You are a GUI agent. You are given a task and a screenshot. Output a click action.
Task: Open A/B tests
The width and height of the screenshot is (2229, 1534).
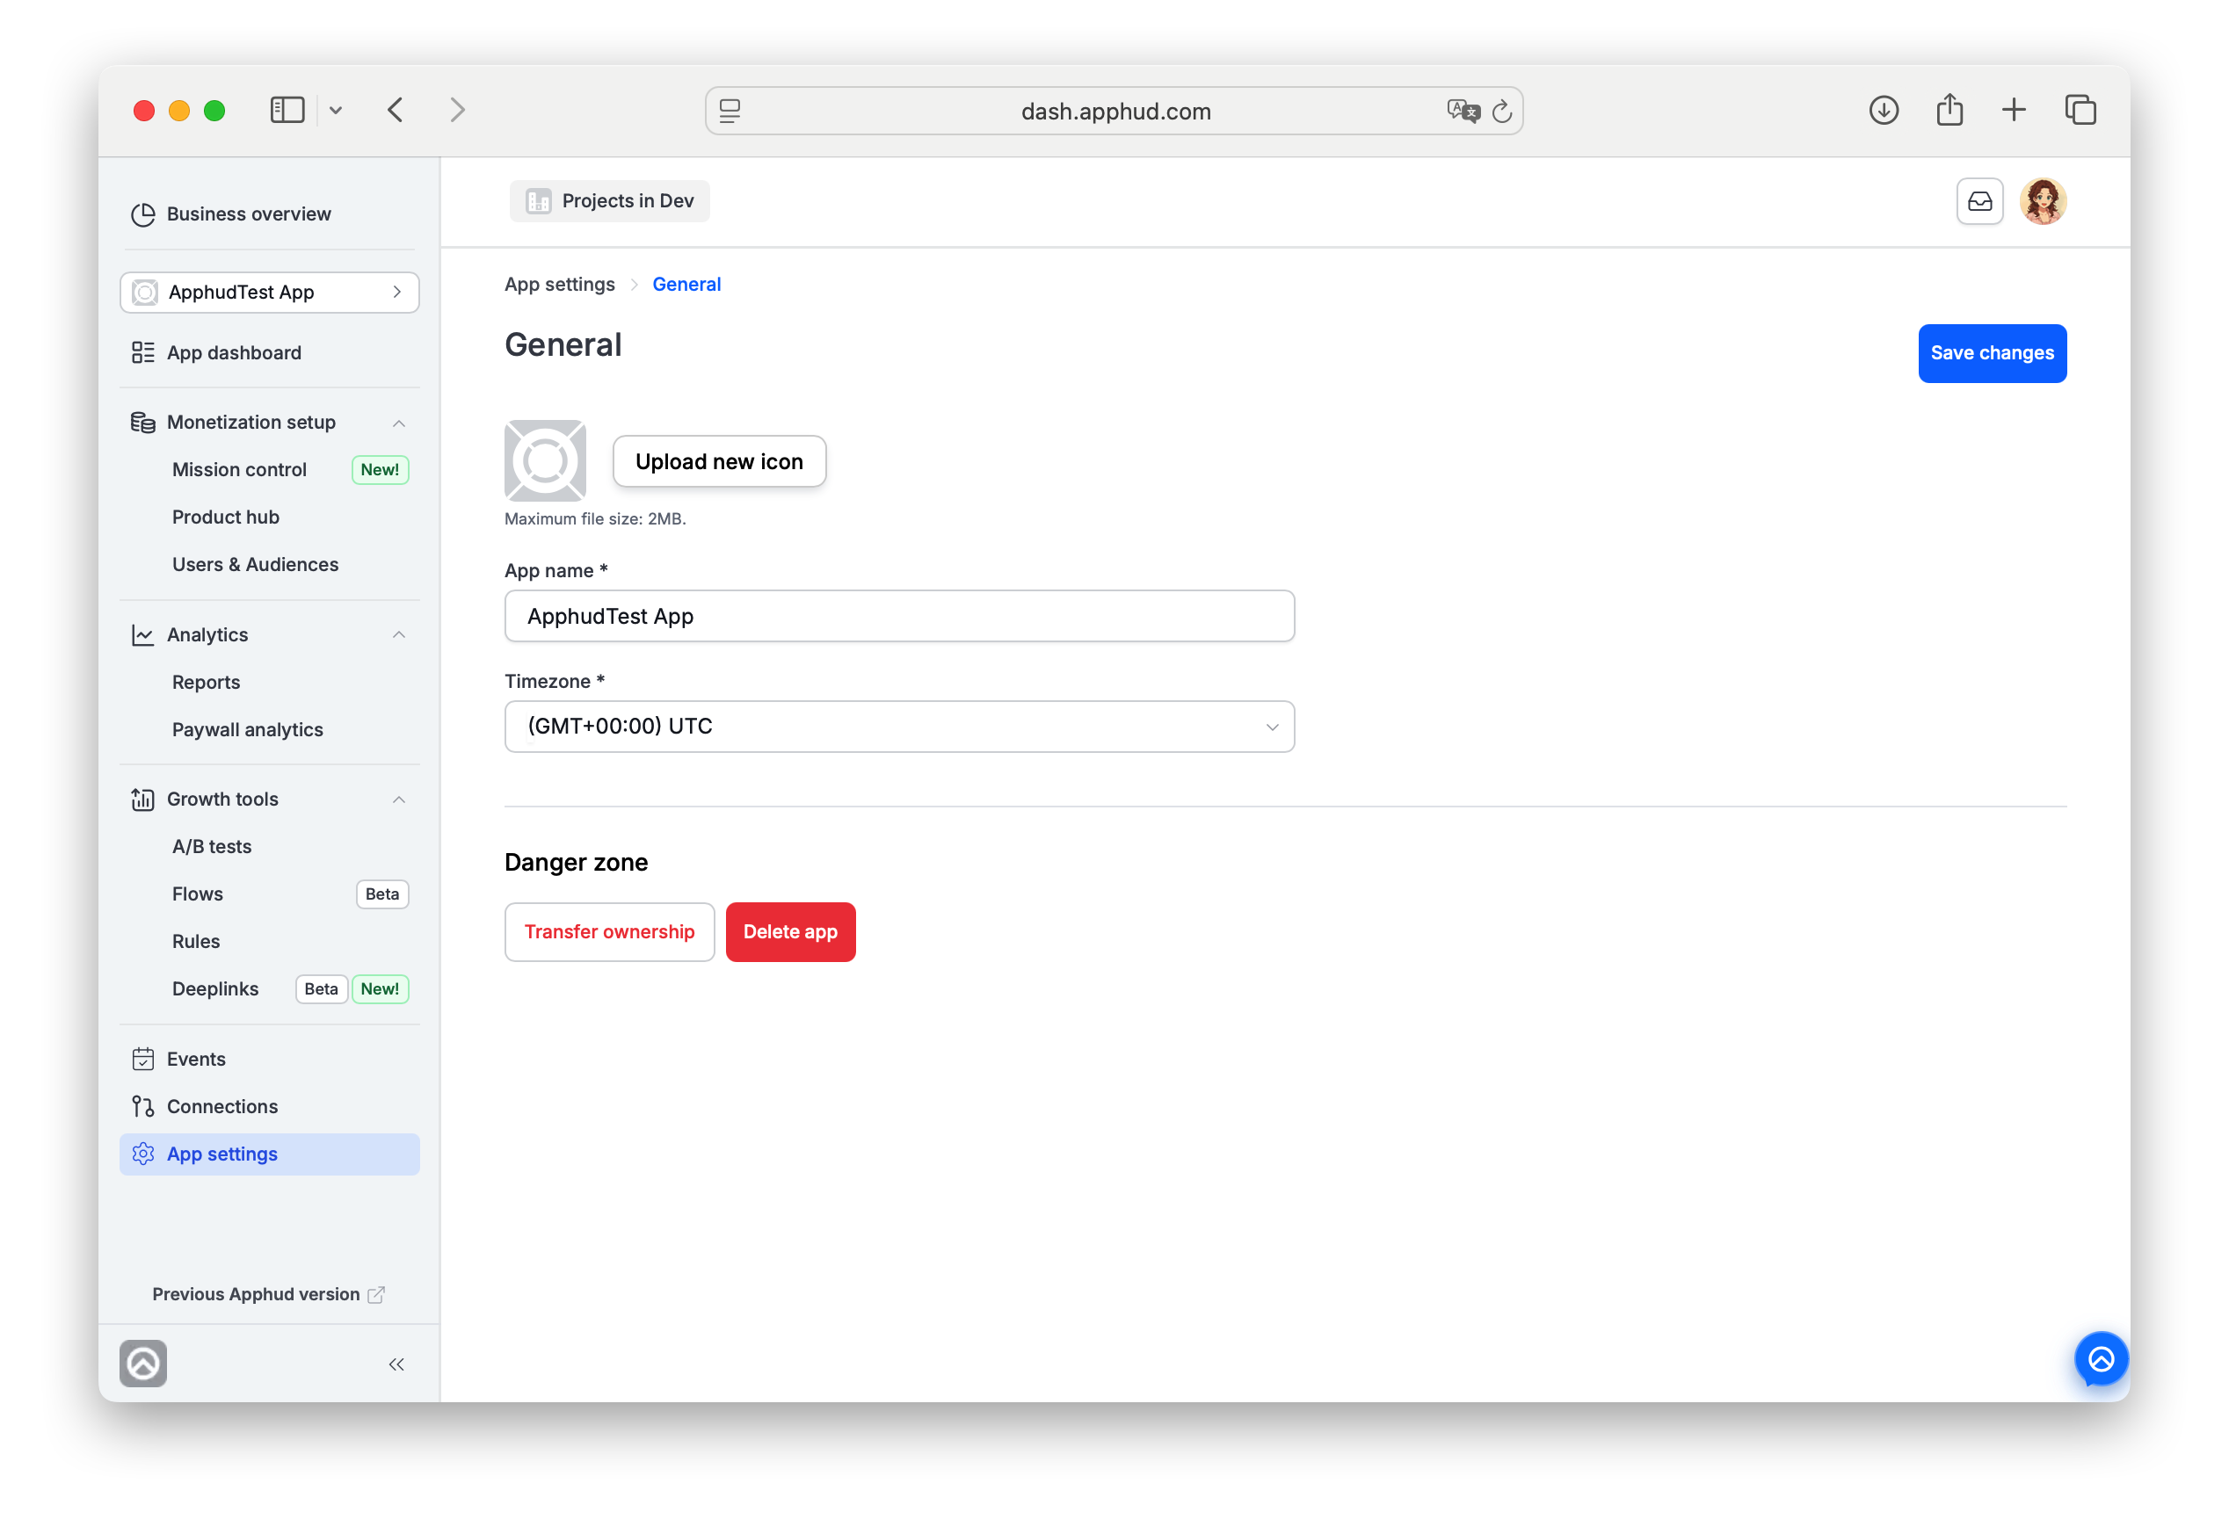212,847
